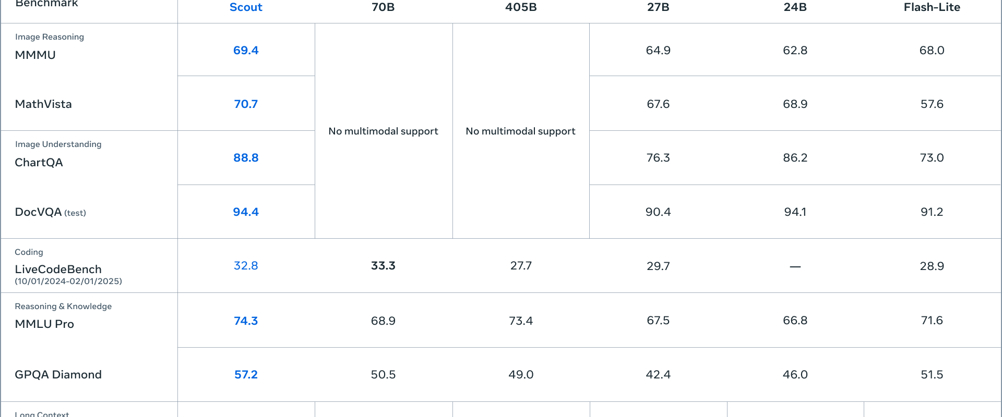Click the 405B column header

point(521,7)
